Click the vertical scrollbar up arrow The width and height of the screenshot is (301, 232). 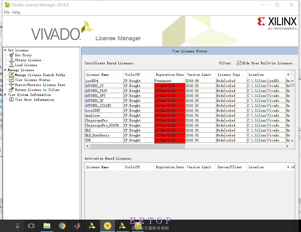point(292,81)
